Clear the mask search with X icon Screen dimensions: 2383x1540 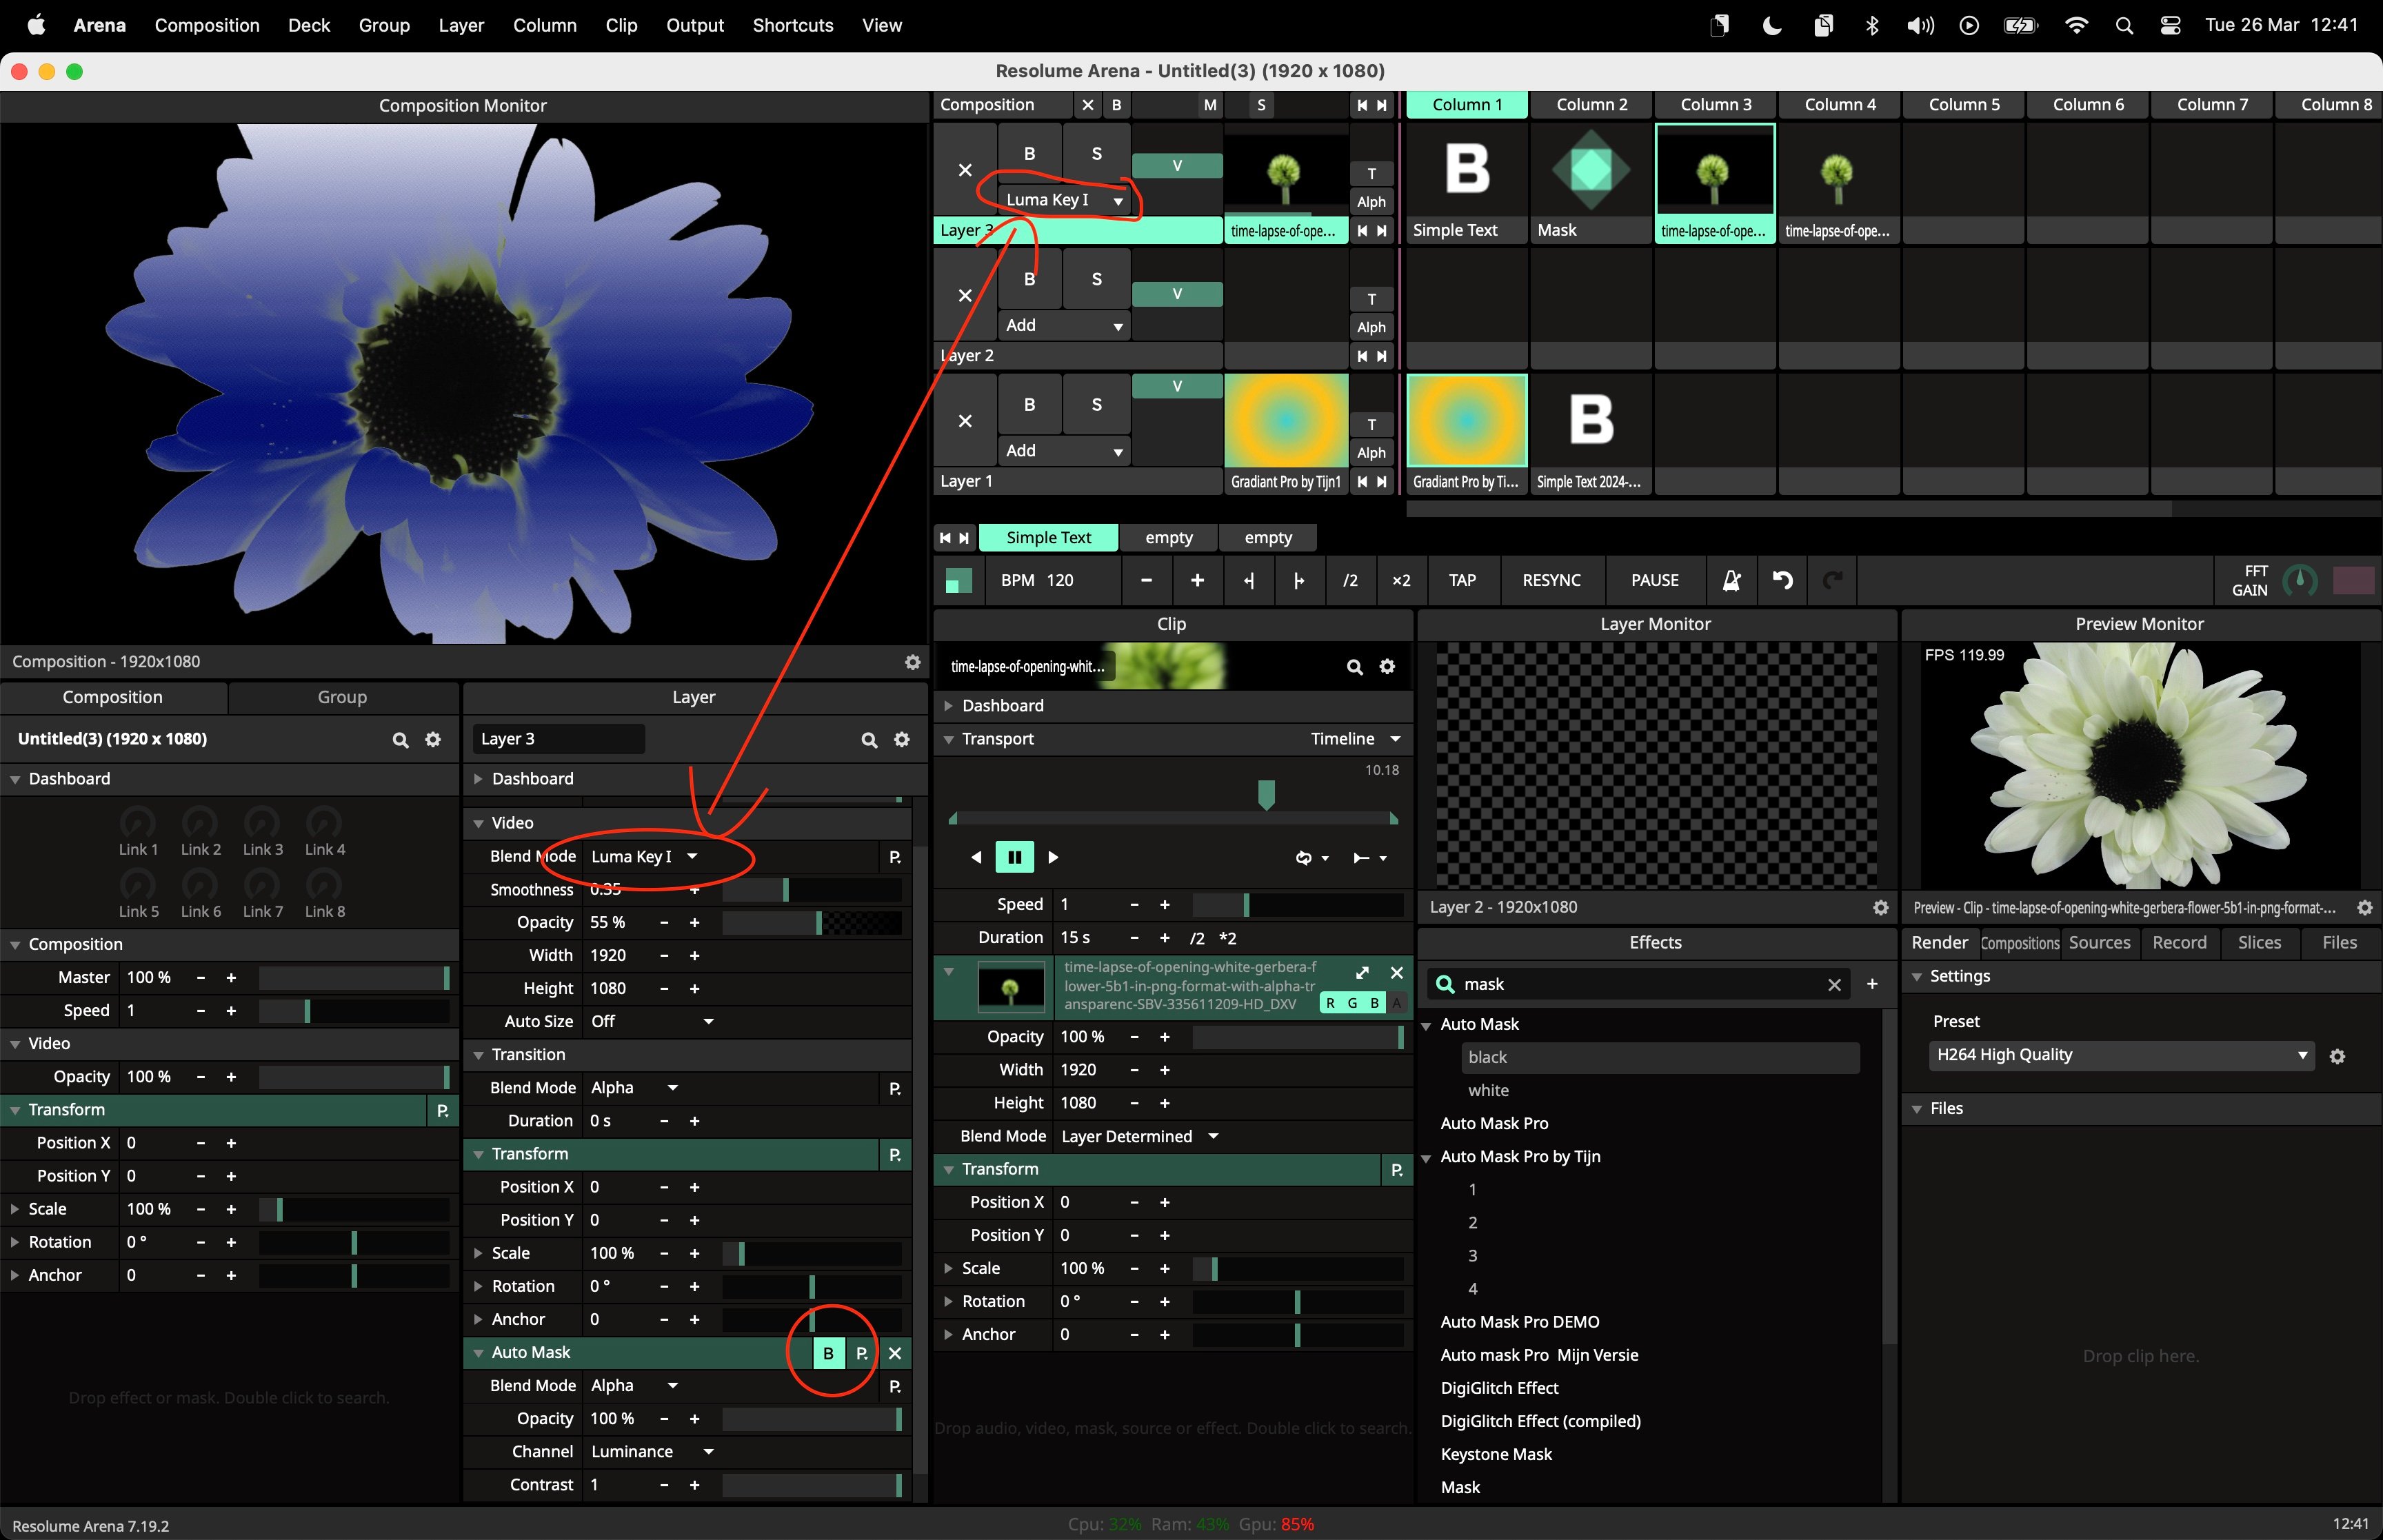1834,985
